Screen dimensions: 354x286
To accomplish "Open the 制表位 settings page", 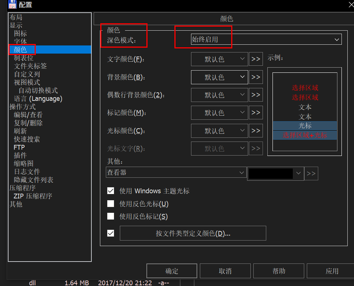I will 24,58.
